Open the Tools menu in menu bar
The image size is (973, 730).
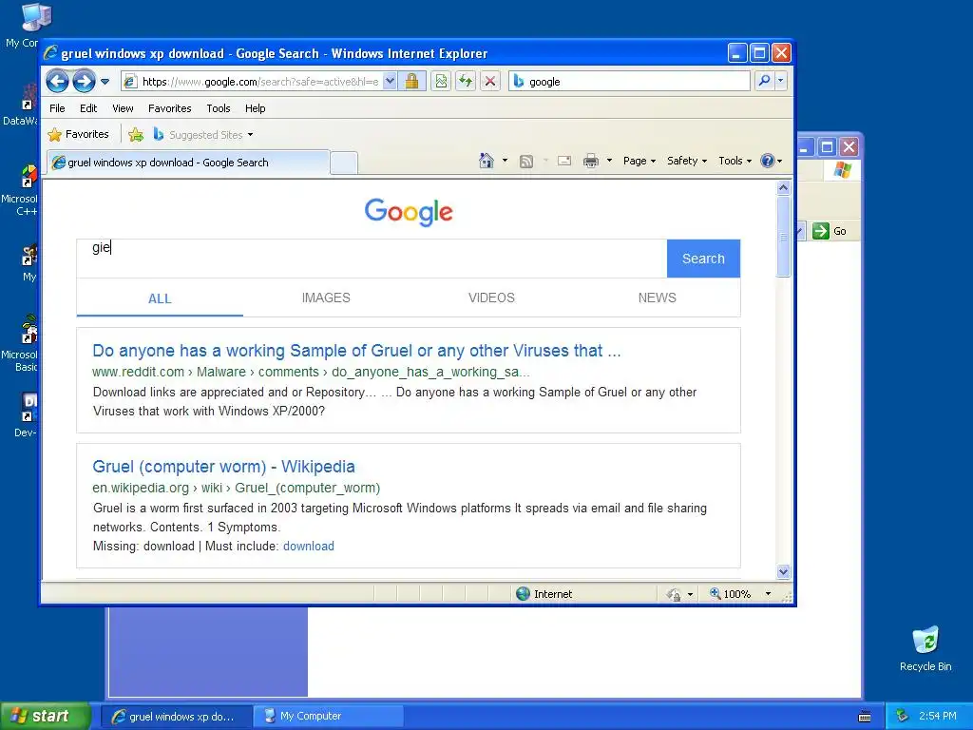pos(219,108)
